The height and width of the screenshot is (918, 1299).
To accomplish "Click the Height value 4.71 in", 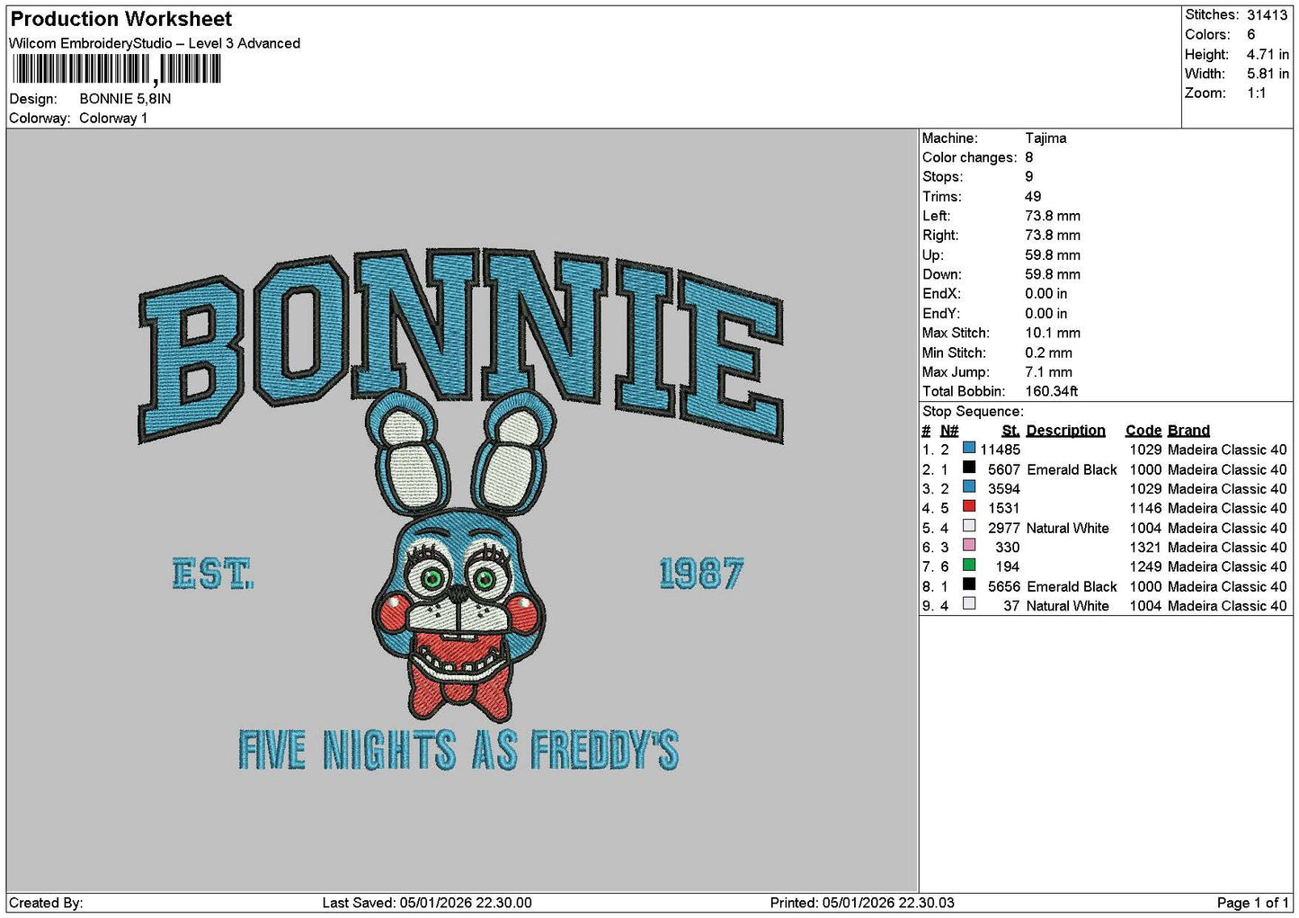I will tap(1268, 54).
